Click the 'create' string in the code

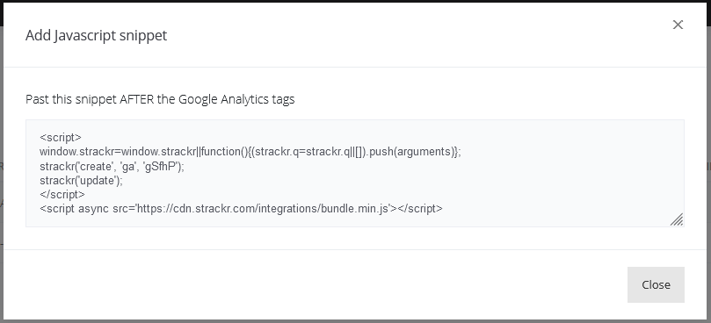[96, 166]
